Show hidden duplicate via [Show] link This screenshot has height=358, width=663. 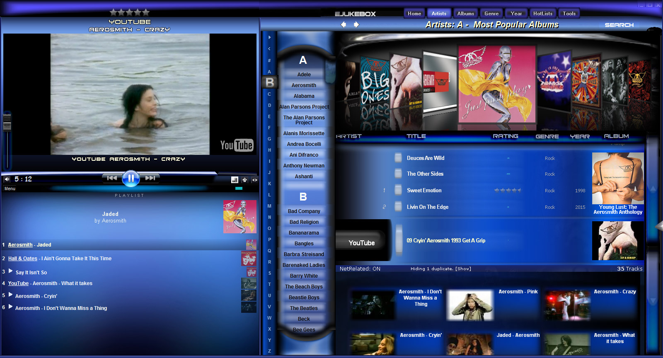pyautogui.click(x=463, y=268)
